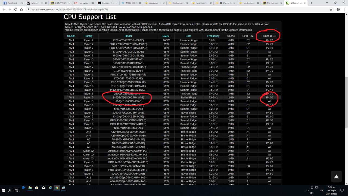Image resolution: width=348 pixels, height=196 pixels.
Task: Bookmark this page with the star icon
Action: pyautogui.click(x=331, y=9)
